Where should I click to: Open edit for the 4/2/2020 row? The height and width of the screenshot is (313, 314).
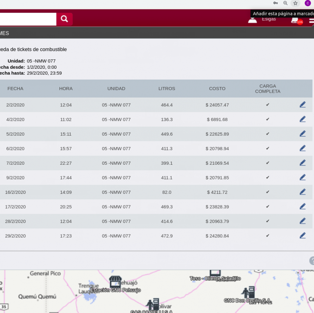[x=302, y=120]
